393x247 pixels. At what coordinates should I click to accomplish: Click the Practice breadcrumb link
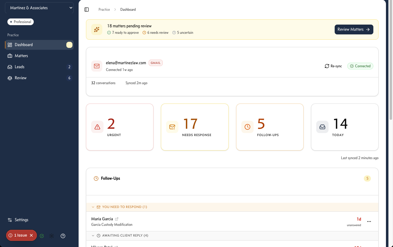[104, 10]
